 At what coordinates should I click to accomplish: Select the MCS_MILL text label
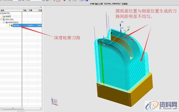[10, 19]
